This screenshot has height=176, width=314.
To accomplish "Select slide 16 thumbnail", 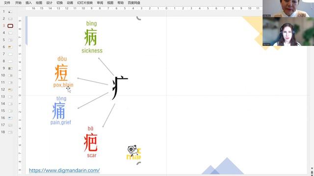I will coord(10,118).
